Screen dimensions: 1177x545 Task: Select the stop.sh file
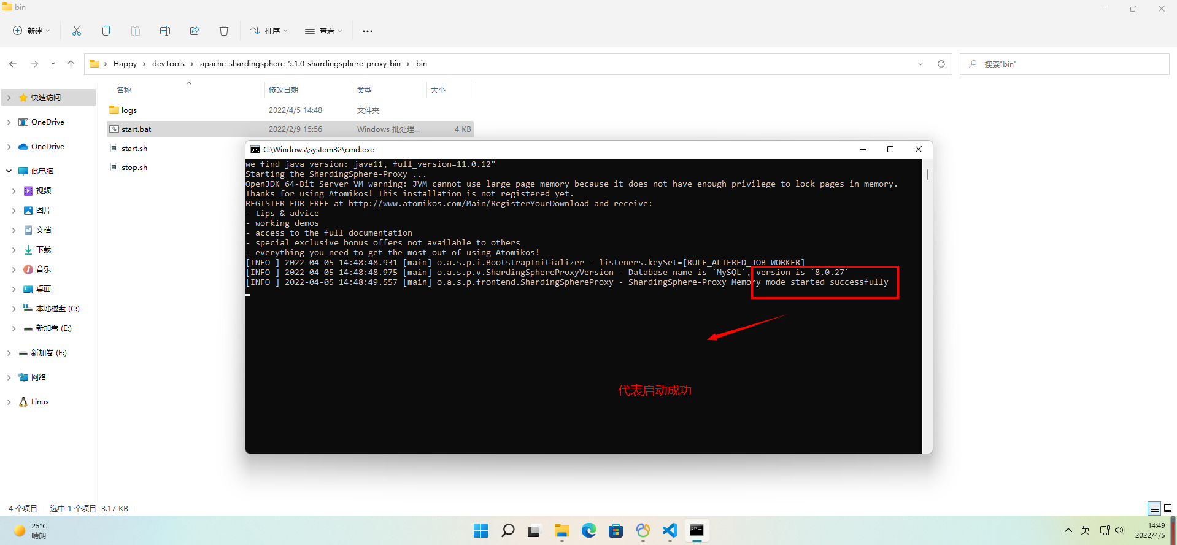[134, 168]
